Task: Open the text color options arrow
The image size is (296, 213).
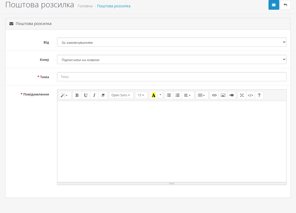Action: click(160, 95)
